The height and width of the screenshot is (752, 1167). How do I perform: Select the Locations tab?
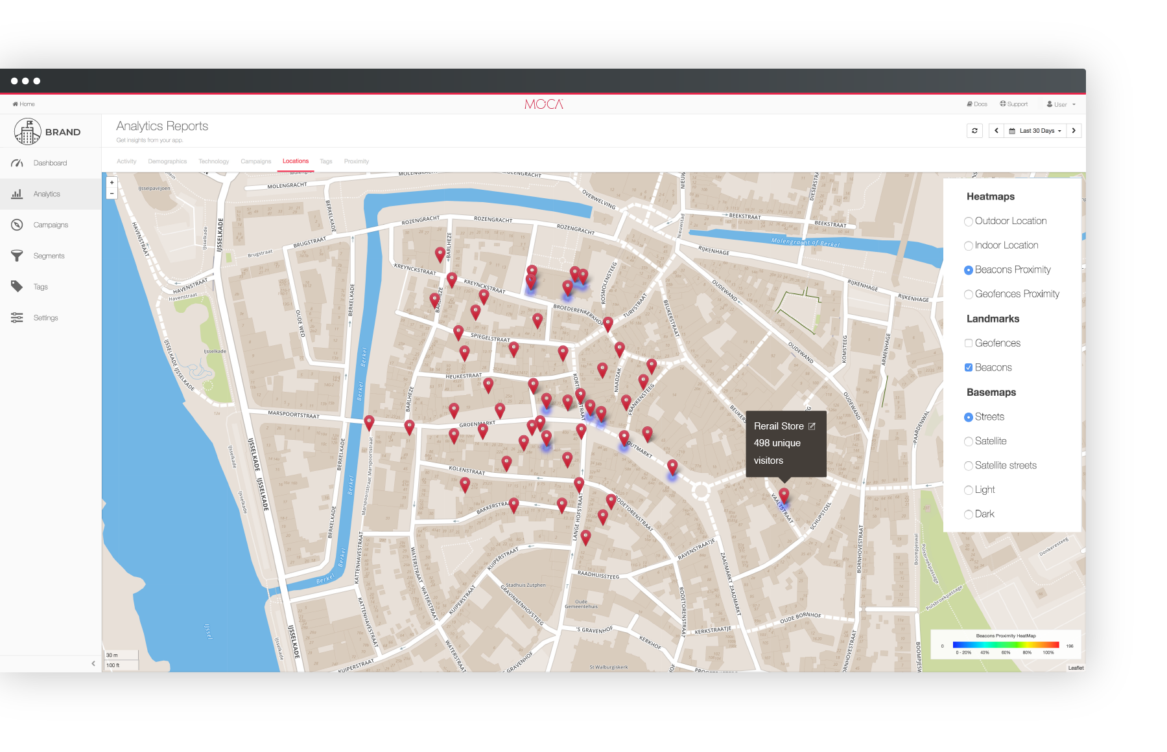pyautogui.click(x=296, y=161)
